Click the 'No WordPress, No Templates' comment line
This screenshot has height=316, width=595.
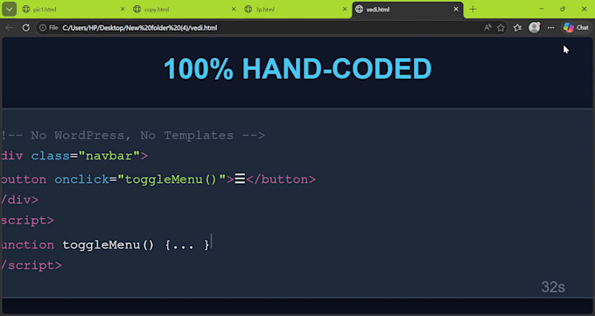133,135
